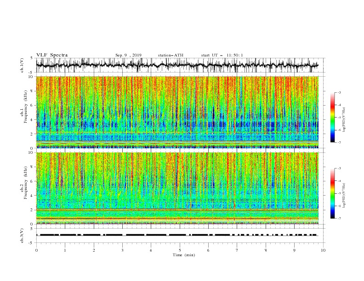Select the date text "Sep. 9 , 2019"
Viewport: 364px width, 281px height.
pos(128,55)
